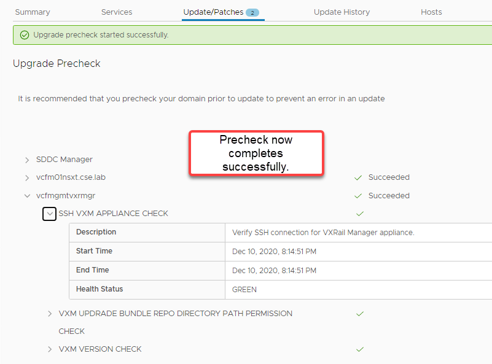Screen dimensions: 492x364
Task: Select the Hosts tab
Action: pos(431,12)
